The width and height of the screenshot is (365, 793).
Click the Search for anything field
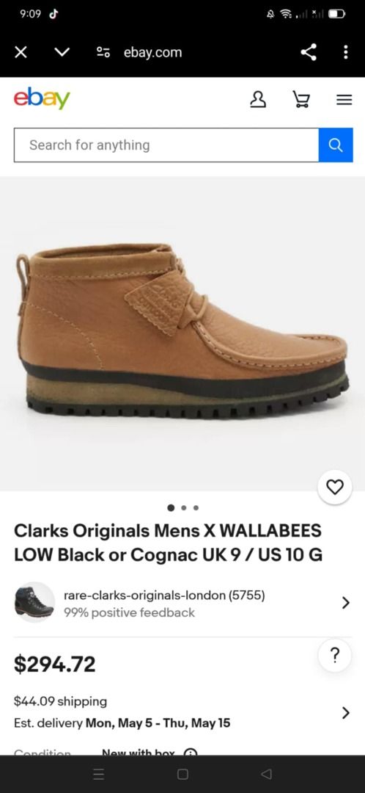point(166,145)
